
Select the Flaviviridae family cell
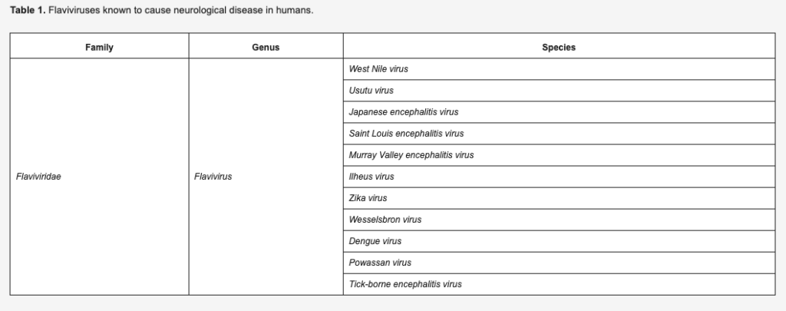[x=99, y=177]
